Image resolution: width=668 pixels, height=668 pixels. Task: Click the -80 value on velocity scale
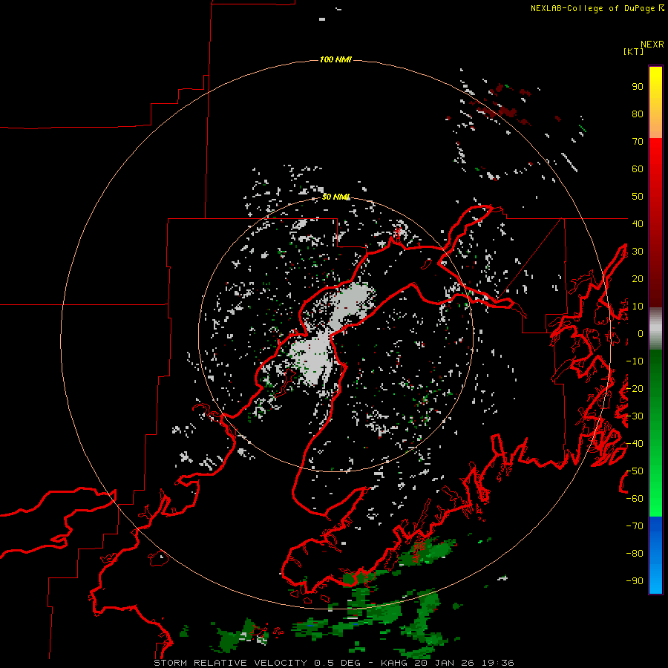coord(635,554)
